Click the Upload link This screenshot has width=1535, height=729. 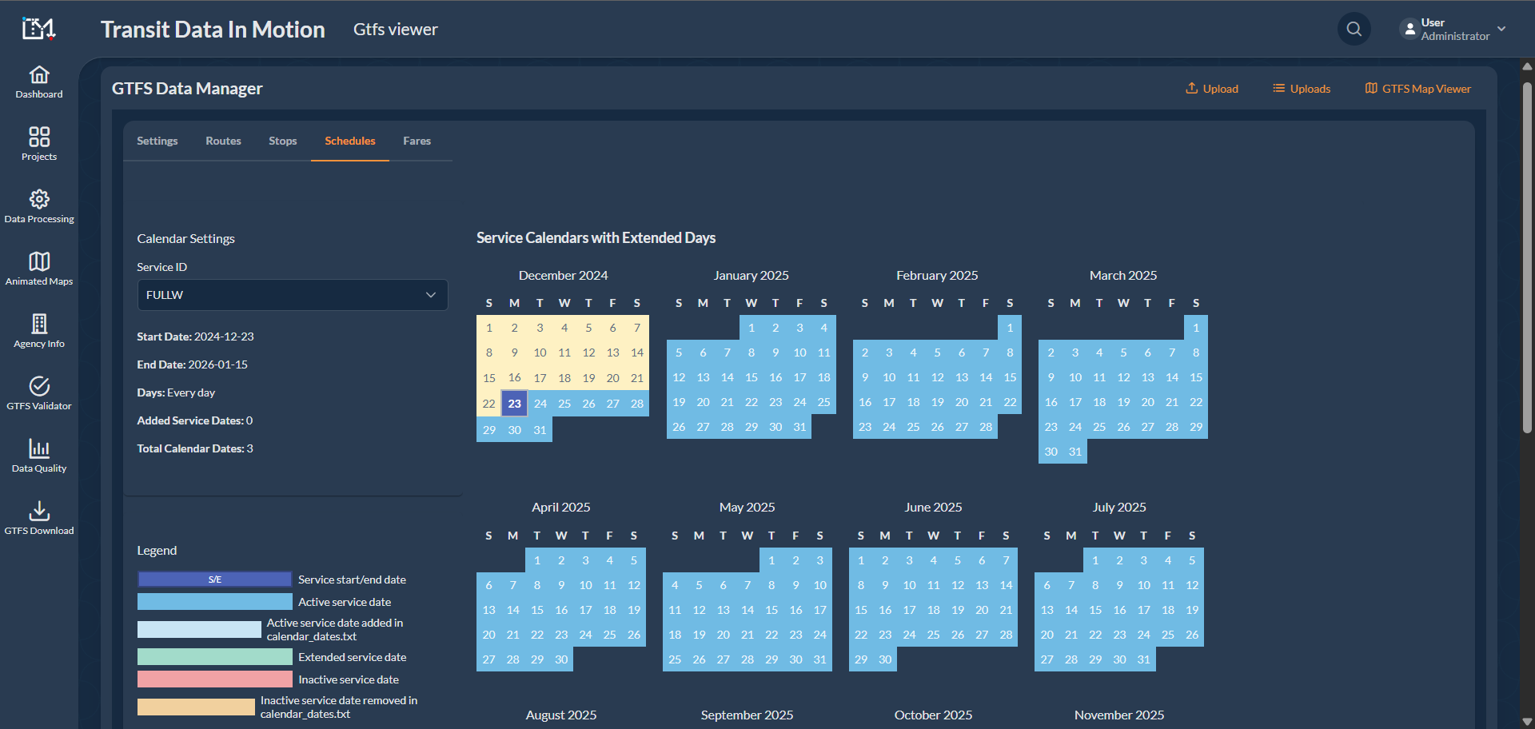(1211, 89)
